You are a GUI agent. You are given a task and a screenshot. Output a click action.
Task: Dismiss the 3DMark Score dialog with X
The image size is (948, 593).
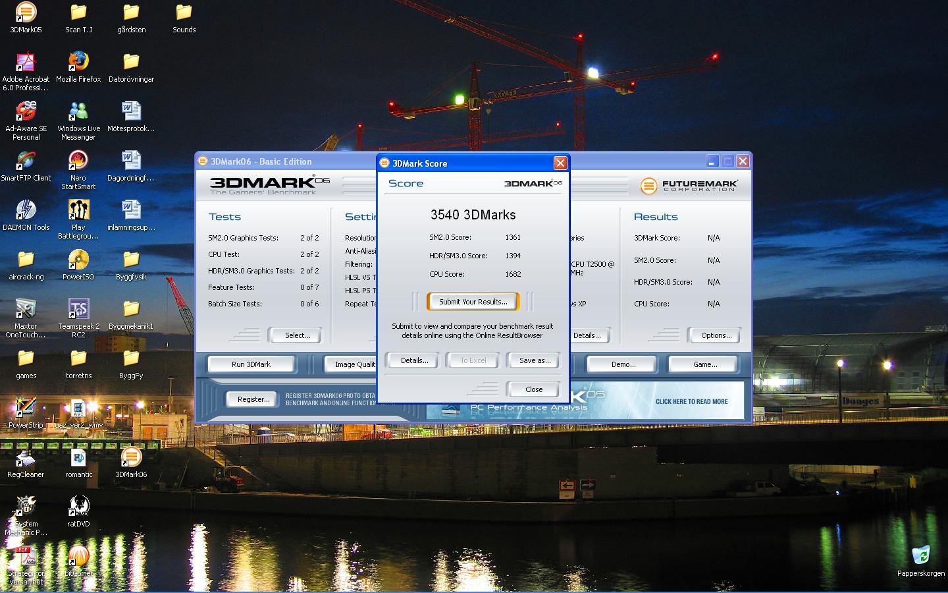pos(560,163)
